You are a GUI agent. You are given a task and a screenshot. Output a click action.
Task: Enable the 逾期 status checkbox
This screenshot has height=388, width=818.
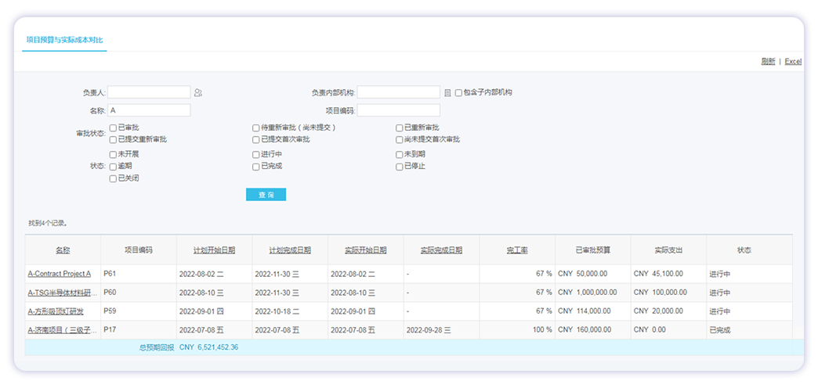coord(113,167)
